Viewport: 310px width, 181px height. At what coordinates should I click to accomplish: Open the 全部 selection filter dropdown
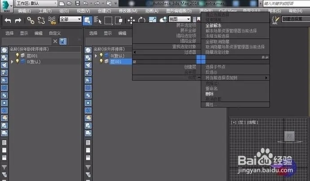point(70,19)
